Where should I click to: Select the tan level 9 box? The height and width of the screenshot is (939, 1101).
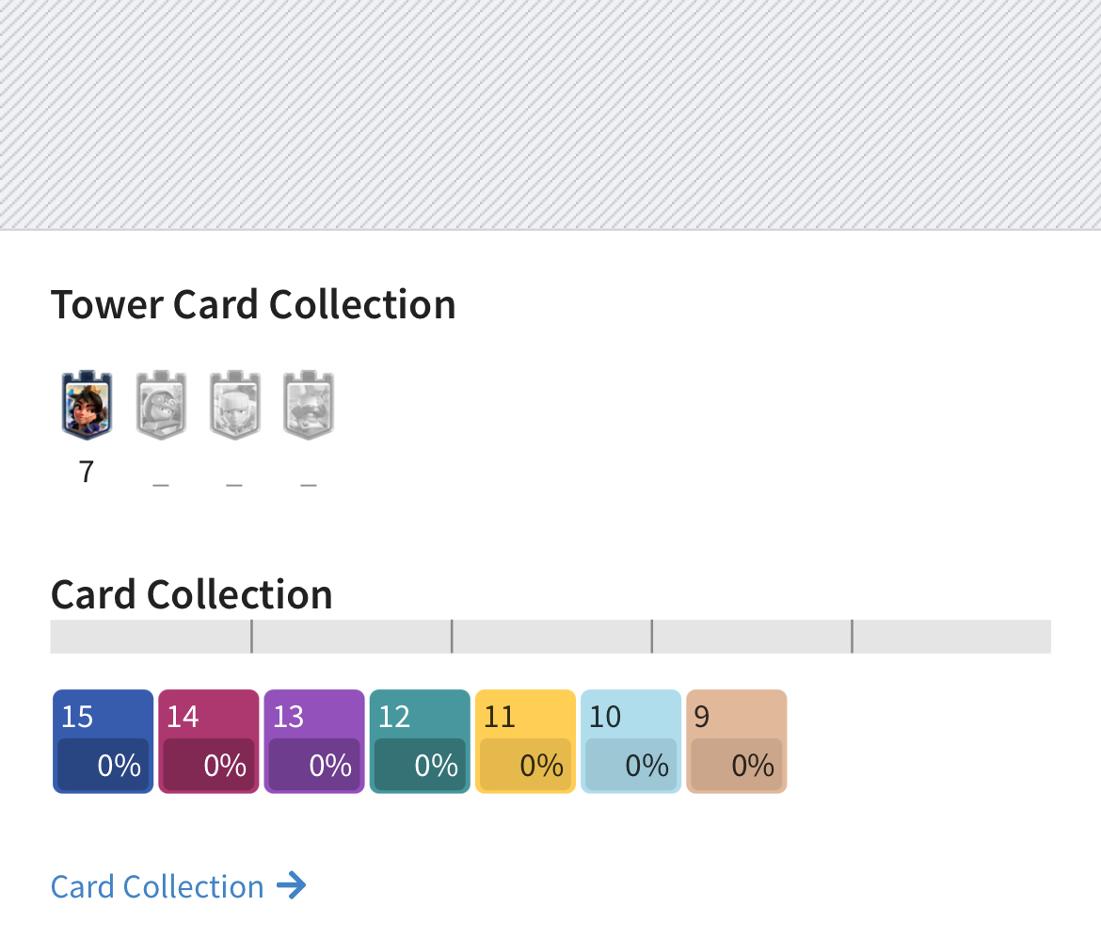pyautogui.click(x=736, y=741)
